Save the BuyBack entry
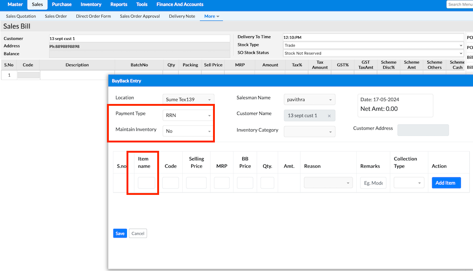Viewport: 473px width, 271px height. point(120,233)
